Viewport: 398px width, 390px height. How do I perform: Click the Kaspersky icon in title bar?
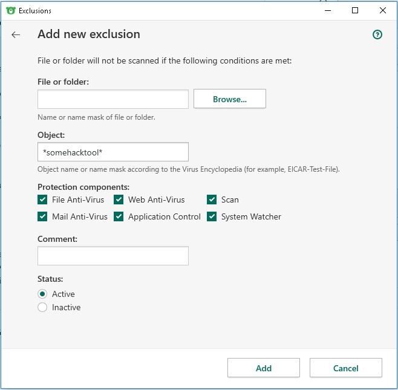[x=10, y=10]
